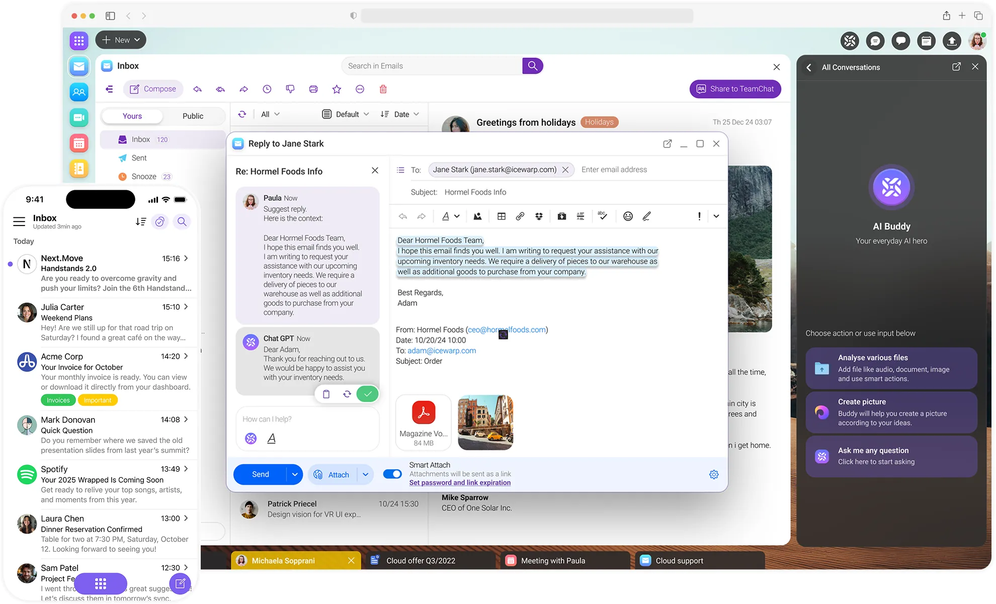This screenshot has height=604, width=996.
Task: Open the emoji picker in reply toolbar
Action: (628, 216)
